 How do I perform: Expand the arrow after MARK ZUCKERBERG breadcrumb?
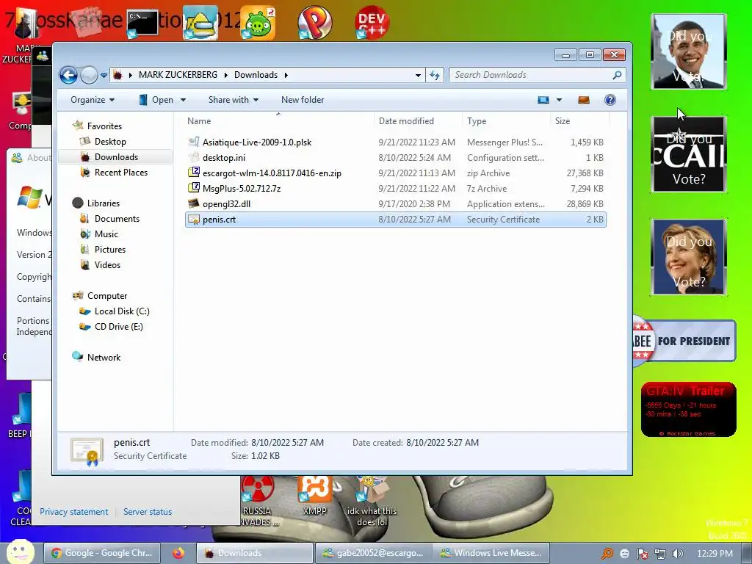click(x=225, y=75)
